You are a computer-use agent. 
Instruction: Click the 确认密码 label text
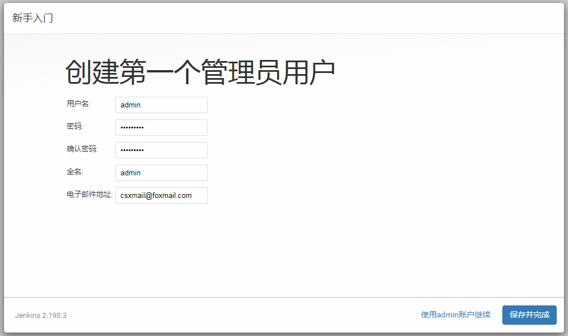point(82,149)
